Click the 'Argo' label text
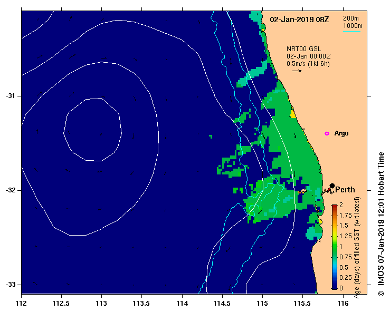 point(341,133)
